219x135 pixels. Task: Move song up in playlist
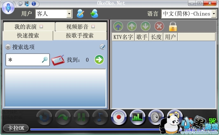(132, 26)
